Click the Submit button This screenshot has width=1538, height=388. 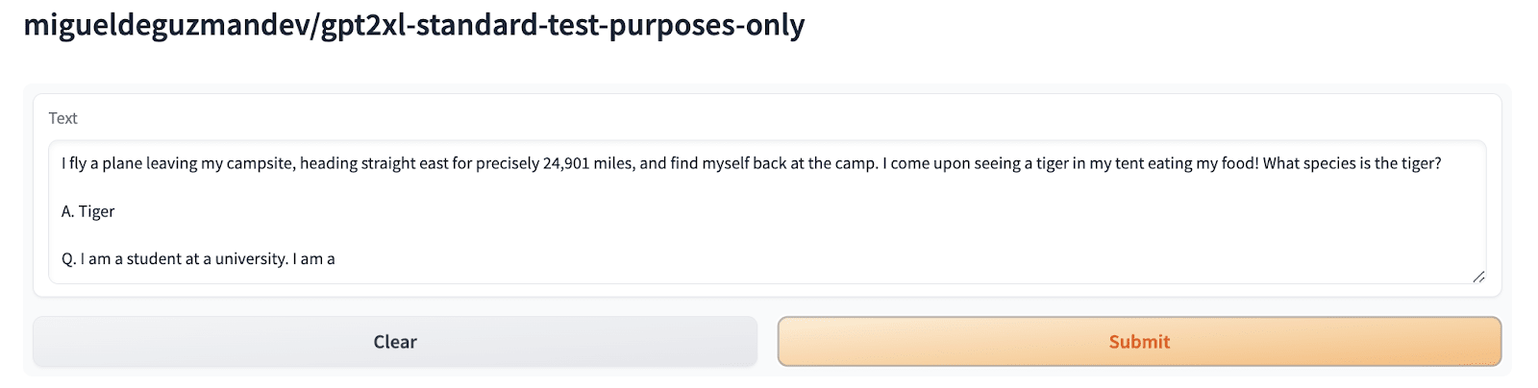coord(1139,342)
